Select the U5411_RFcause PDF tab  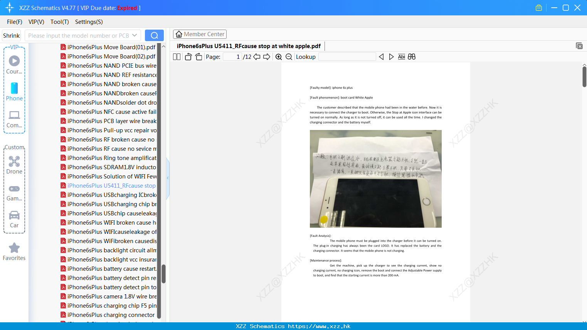coord(249,46)
